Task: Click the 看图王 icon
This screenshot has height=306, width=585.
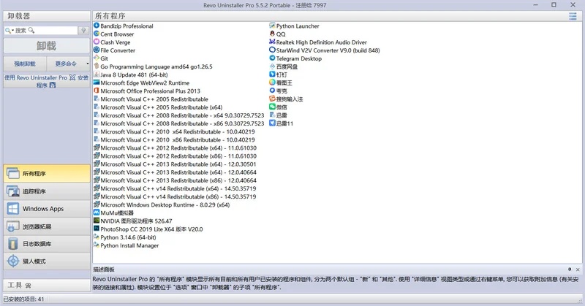Action: (272, 83)
